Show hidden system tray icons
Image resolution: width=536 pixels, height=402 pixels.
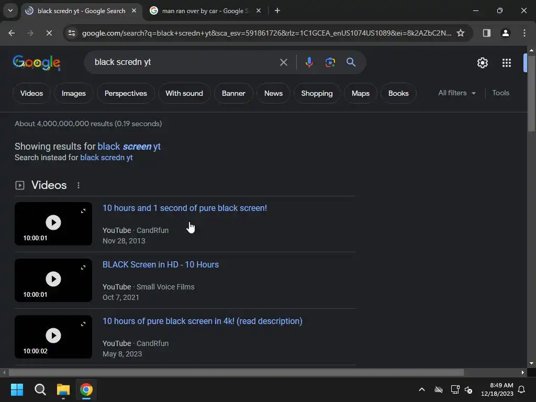[x=422, y=389]
